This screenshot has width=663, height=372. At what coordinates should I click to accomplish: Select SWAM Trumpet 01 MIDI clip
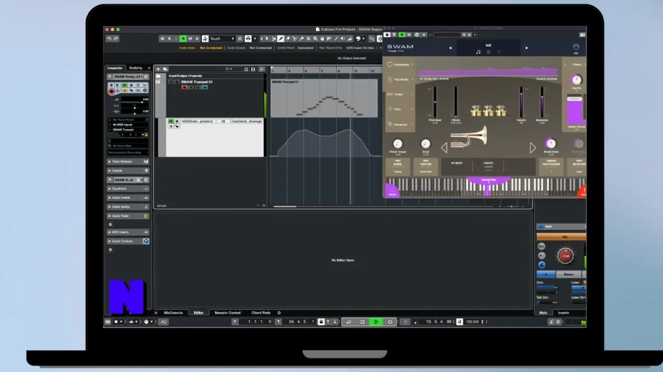tap(324, 98)
